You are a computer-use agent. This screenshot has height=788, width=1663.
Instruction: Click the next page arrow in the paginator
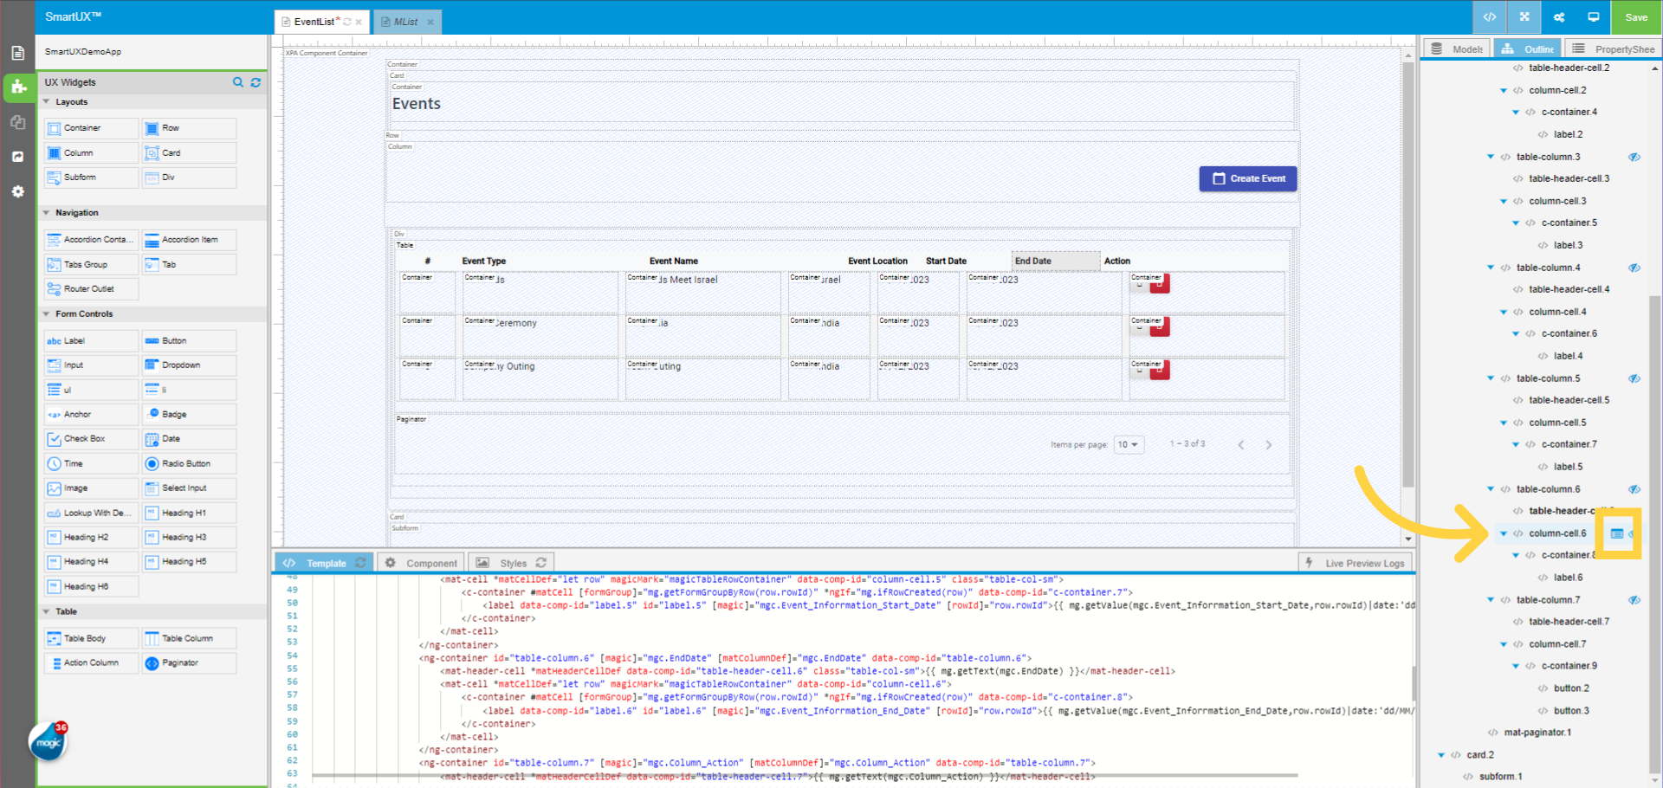coord(1269,444)
